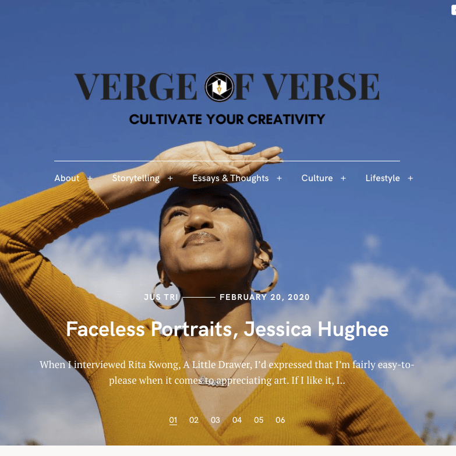Viewport: 456px width, 456px height.
Task: Expand the Storytelling submenu plus icon
Action: tap(170, 178)
